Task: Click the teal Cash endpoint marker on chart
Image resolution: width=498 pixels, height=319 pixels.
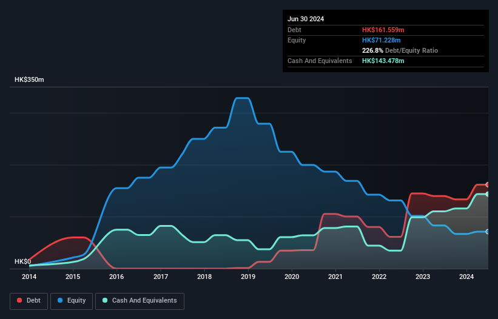Action: coord(487,194)
